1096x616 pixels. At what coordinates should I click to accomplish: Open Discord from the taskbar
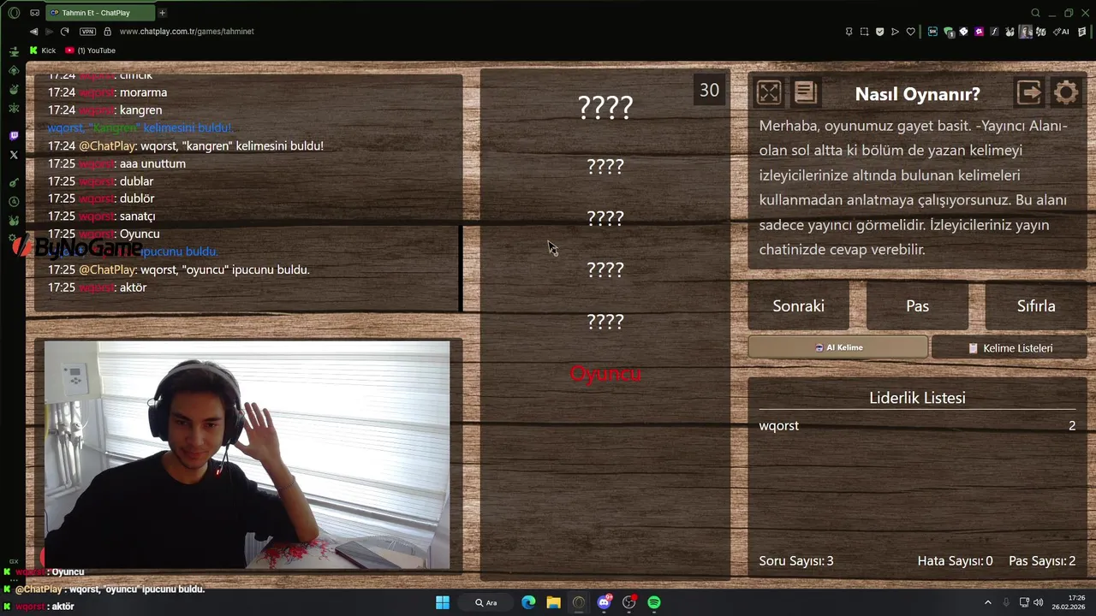604,602
